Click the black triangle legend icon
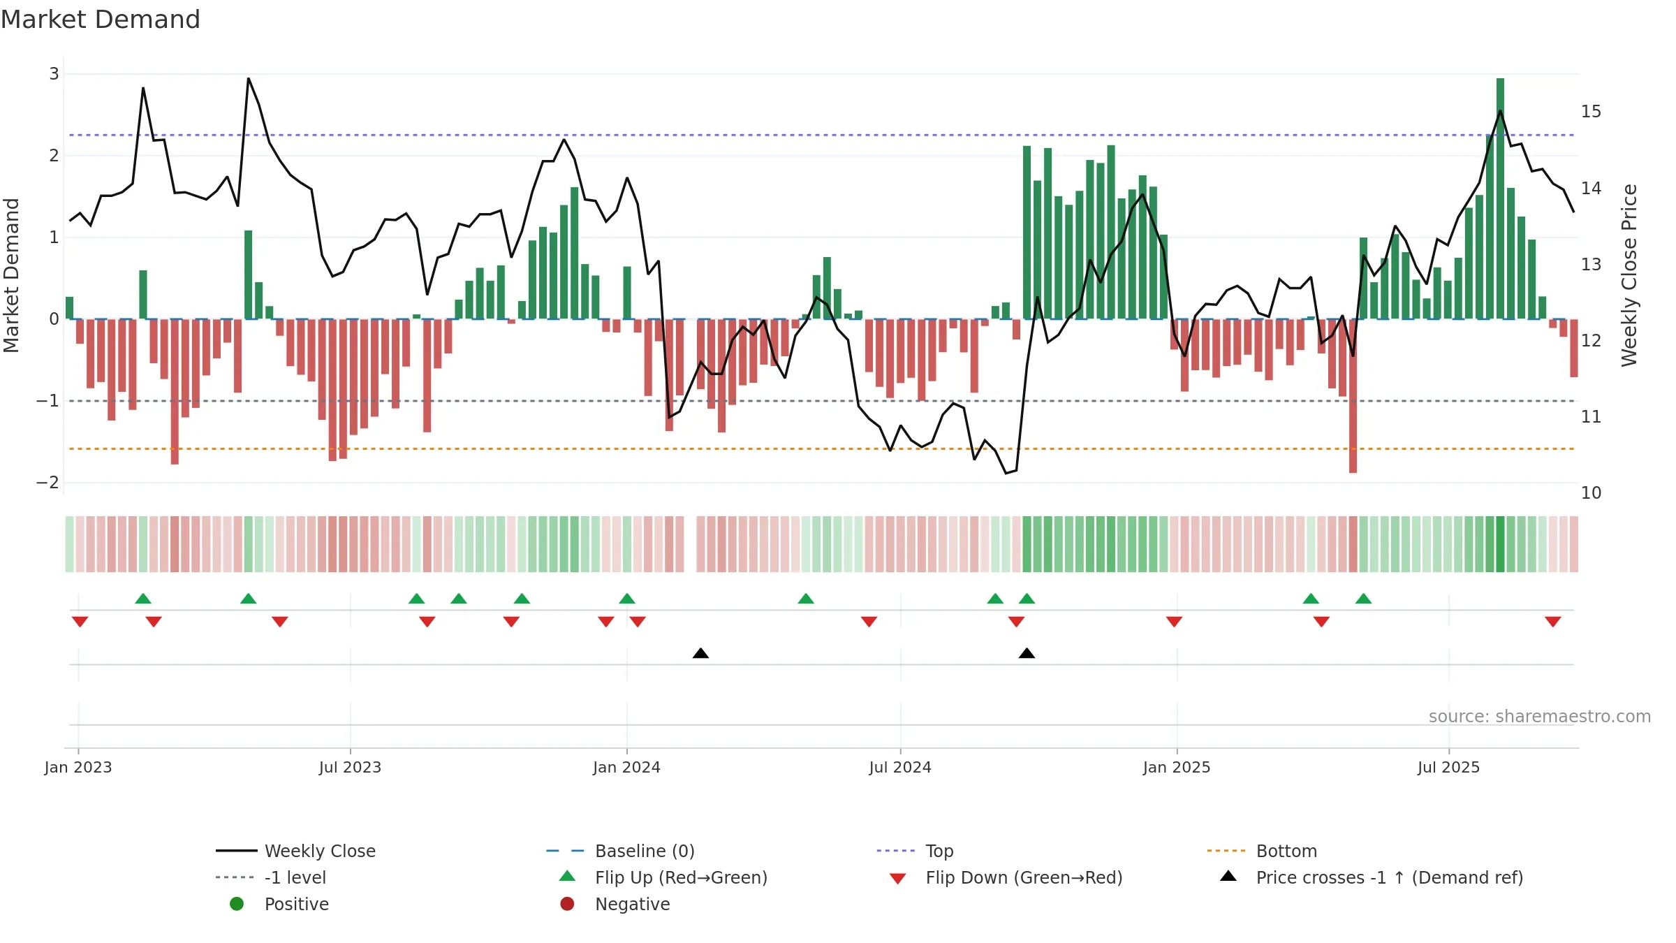The image size is (1676, 943). (x=1228, y=876)
